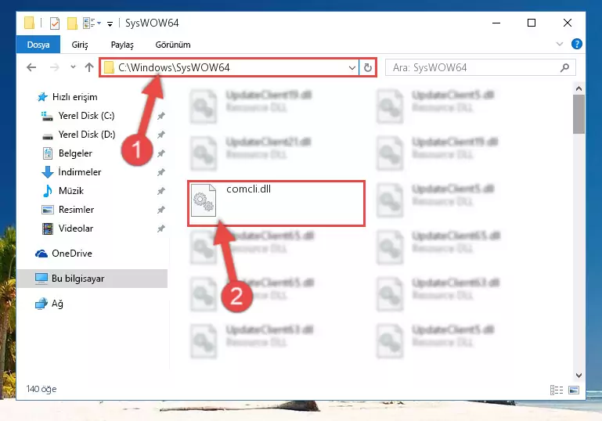
Task: Click the comcli.dll file name
Action: click(248, 189)
